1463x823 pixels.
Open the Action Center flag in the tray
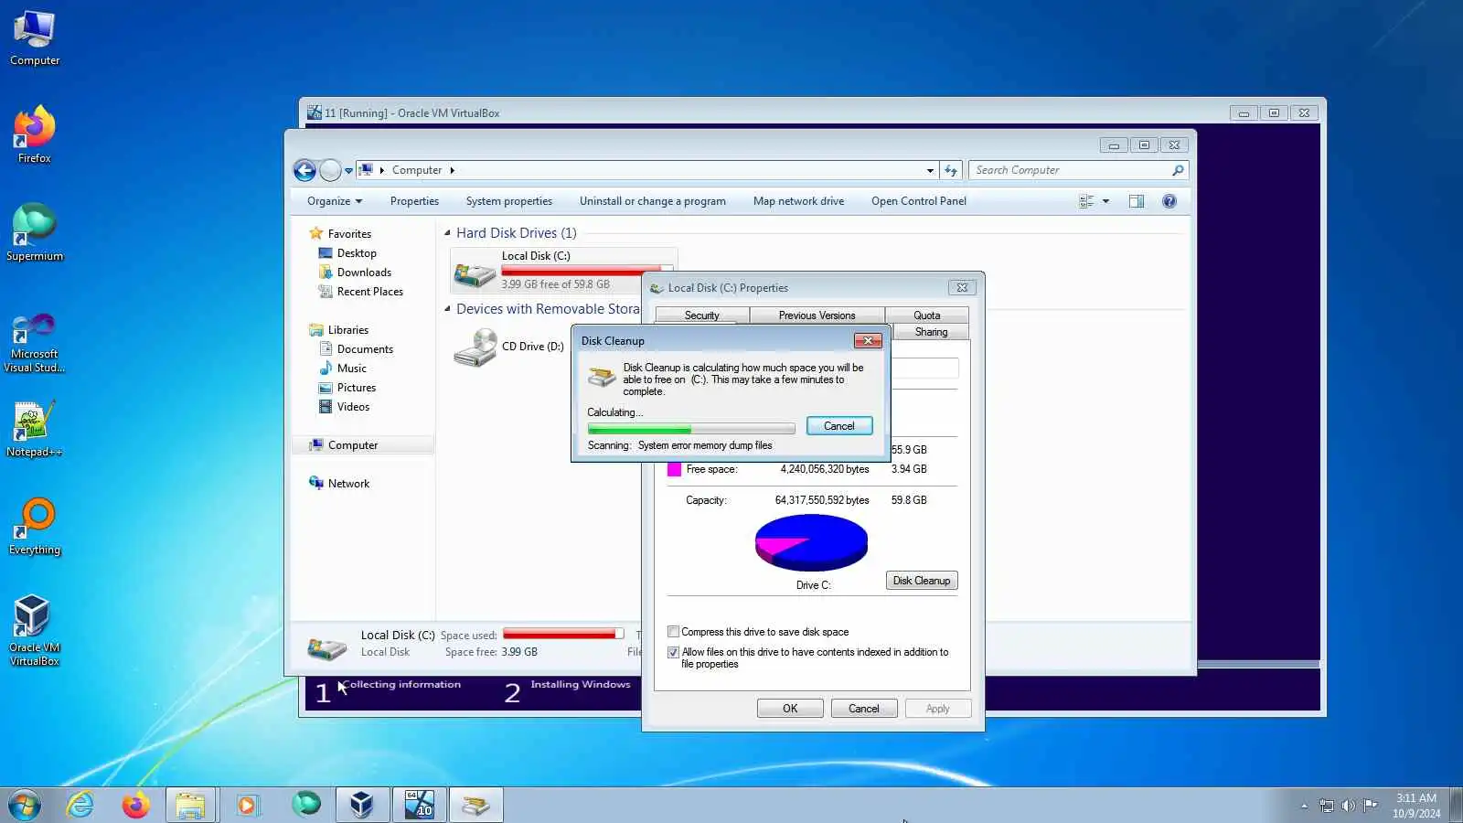1370,806
